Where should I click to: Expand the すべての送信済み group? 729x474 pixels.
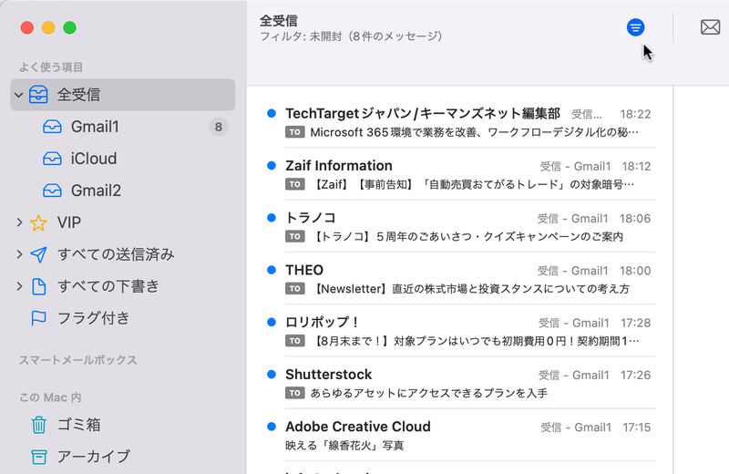(x=19, y=254)
